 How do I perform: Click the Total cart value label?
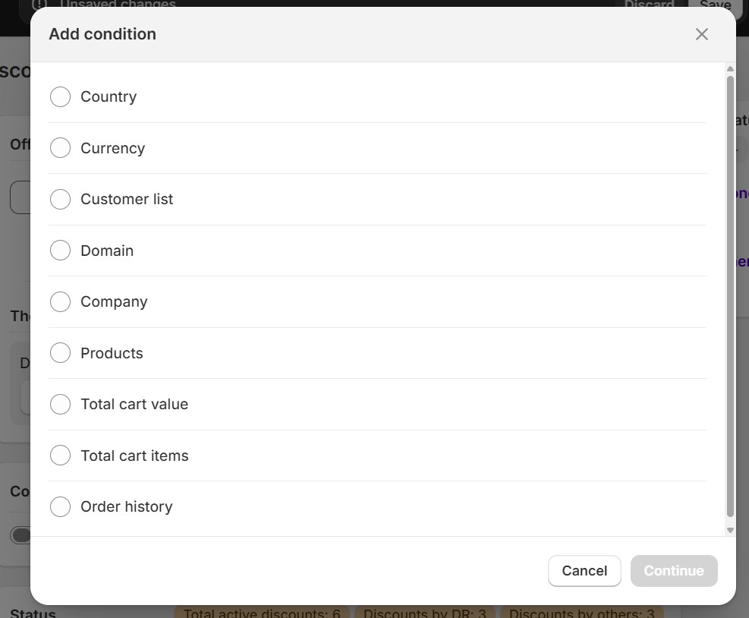pos(134,405)
